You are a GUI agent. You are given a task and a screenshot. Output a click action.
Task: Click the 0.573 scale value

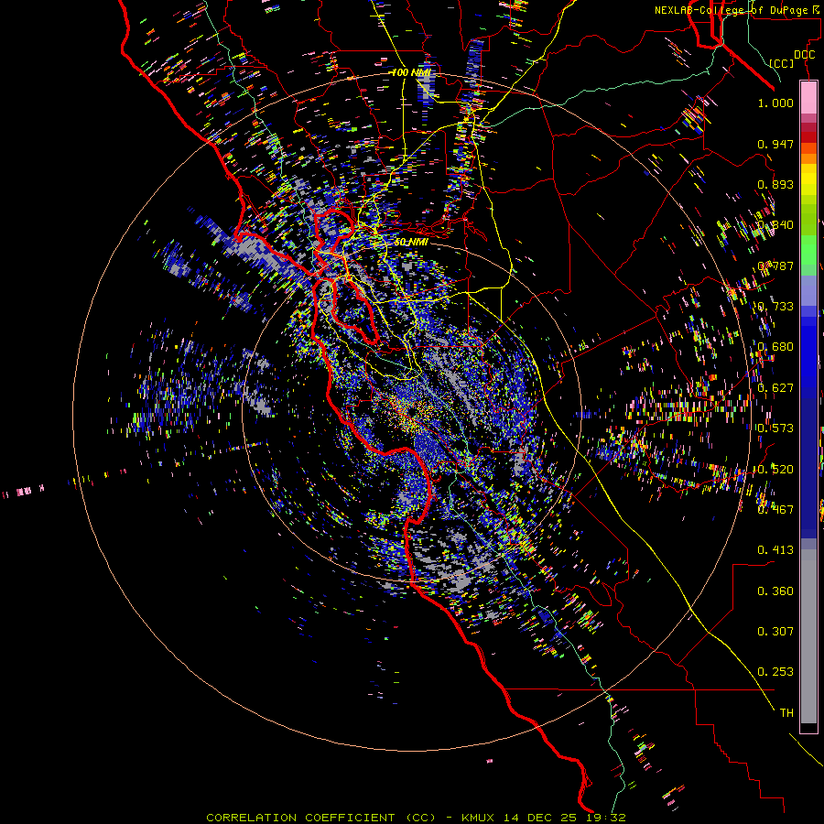[775, 428]
